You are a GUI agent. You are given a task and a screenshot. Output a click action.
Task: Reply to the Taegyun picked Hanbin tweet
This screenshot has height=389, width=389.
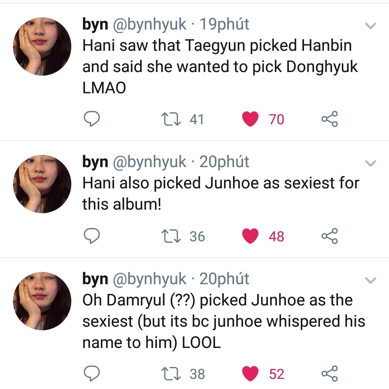(x=92, y=119)
